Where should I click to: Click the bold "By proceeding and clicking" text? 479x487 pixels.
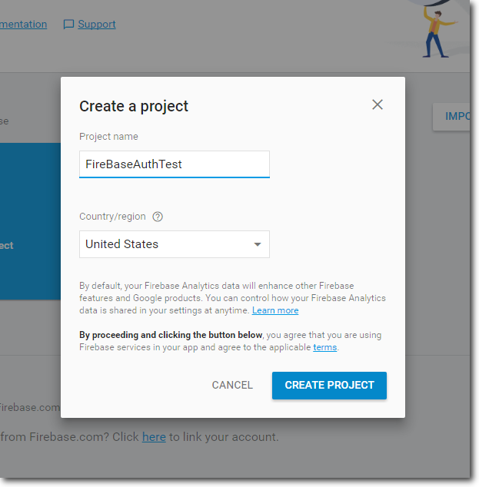click(171, 335)
